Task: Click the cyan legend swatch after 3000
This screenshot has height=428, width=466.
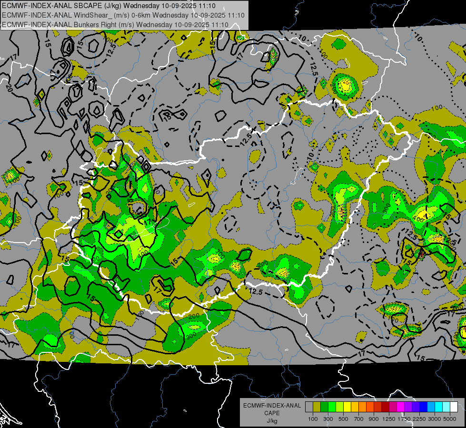Action: coord(439,407)
